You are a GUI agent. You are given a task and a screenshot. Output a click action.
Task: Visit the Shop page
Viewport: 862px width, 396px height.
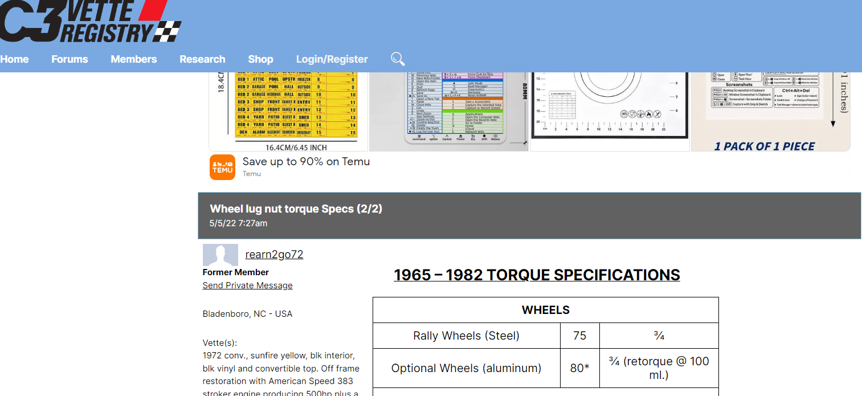point(260,59)
